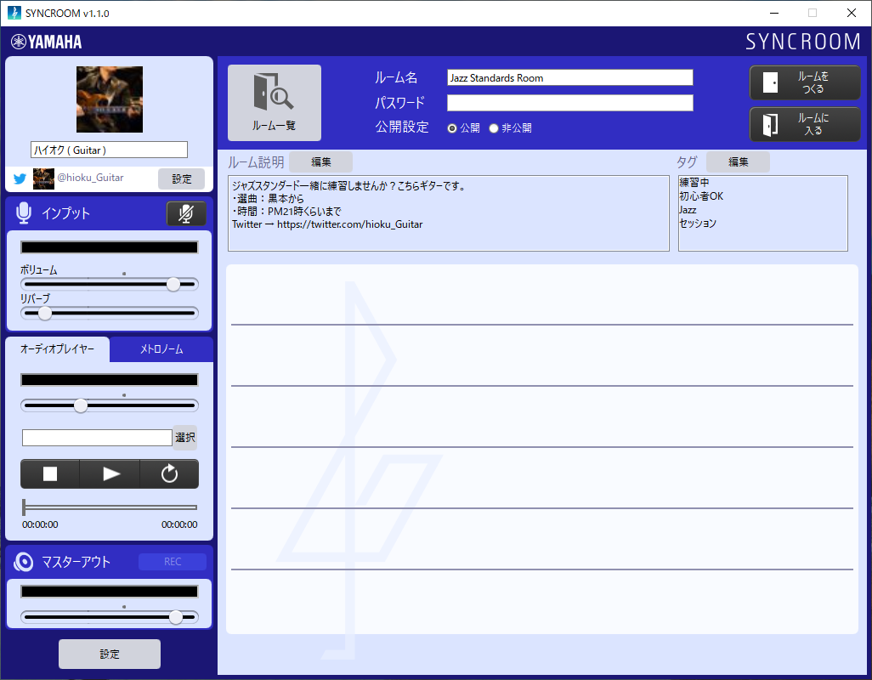872x680 pixels.
Task: Click the マスターアウト speaker icon
Action: pyautogui.click(x=23, y=562)
